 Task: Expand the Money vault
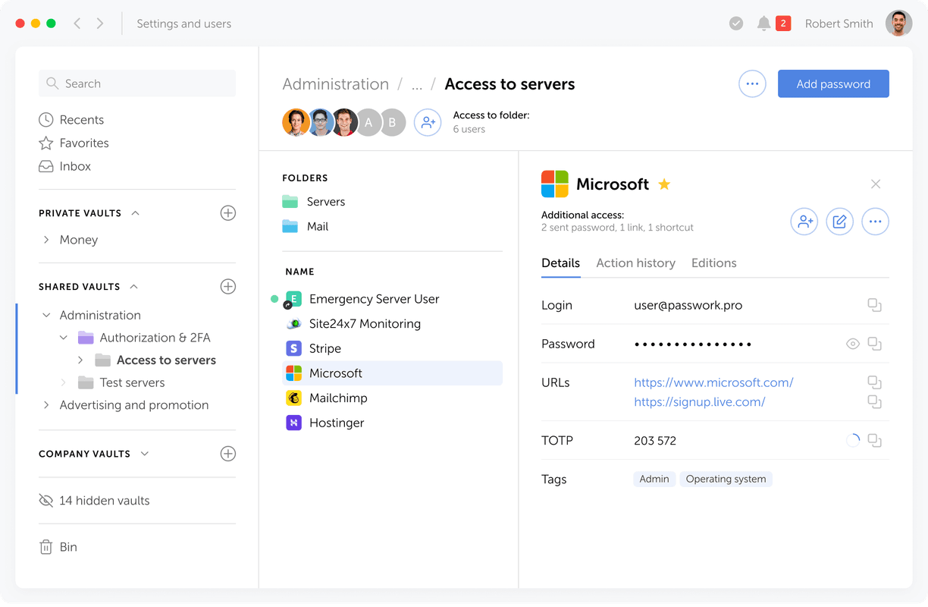(46, 240)
